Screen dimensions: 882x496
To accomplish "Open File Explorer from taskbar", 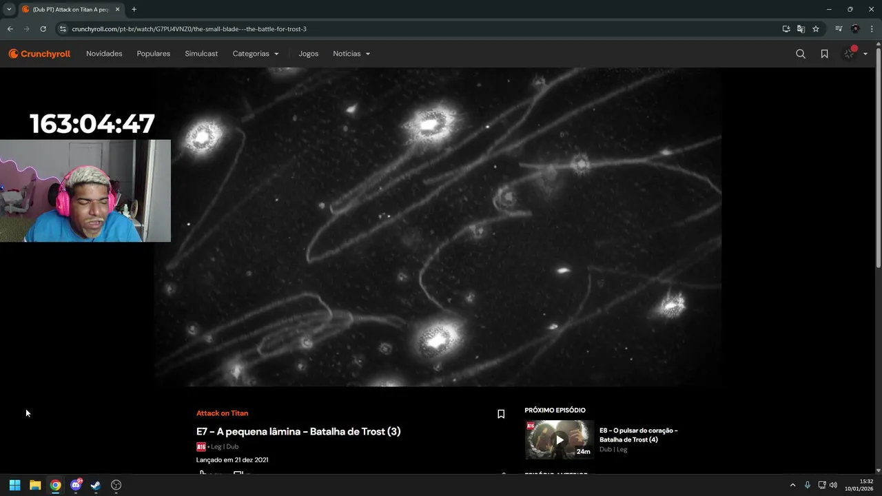I will (x=35, y=485).
